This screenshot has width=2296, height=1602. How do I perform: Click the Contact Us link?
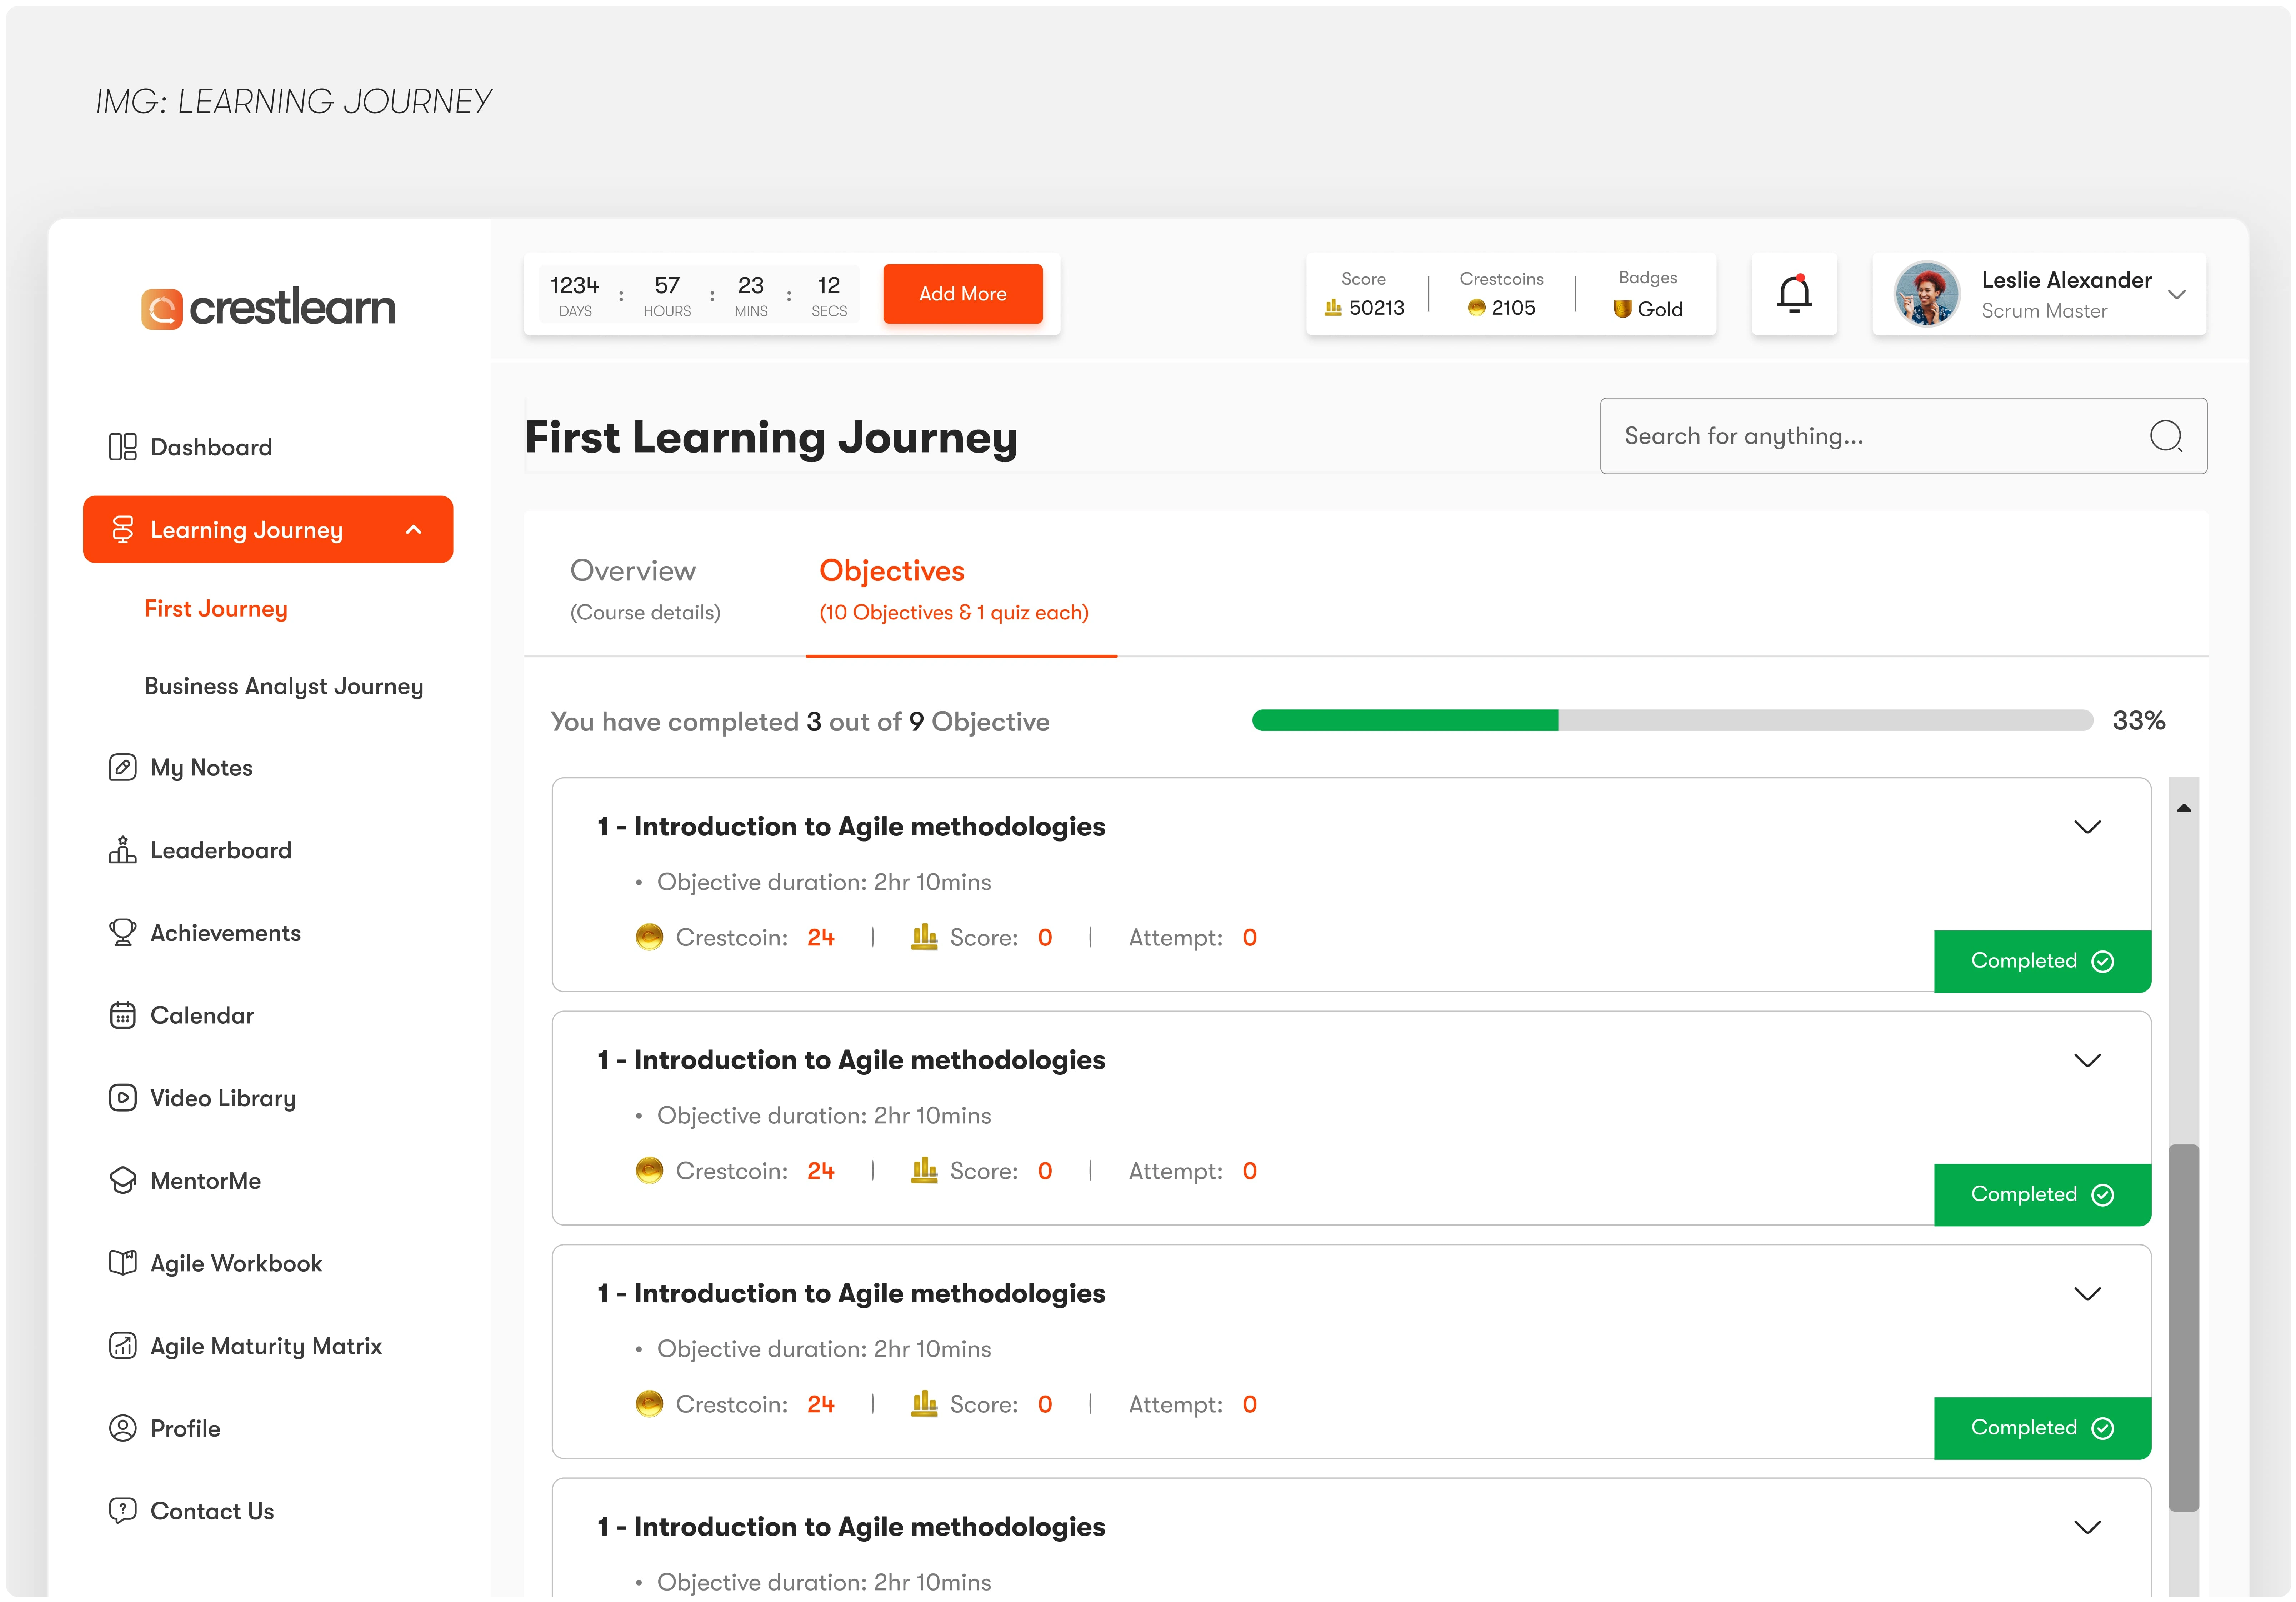212,1511
